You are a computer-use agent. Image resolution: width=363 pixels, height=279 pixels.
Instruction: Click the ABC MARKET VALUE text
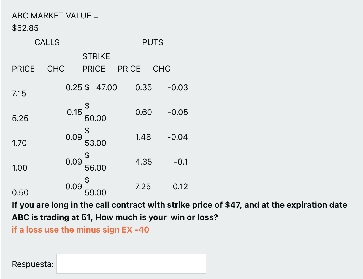point(55,16)
